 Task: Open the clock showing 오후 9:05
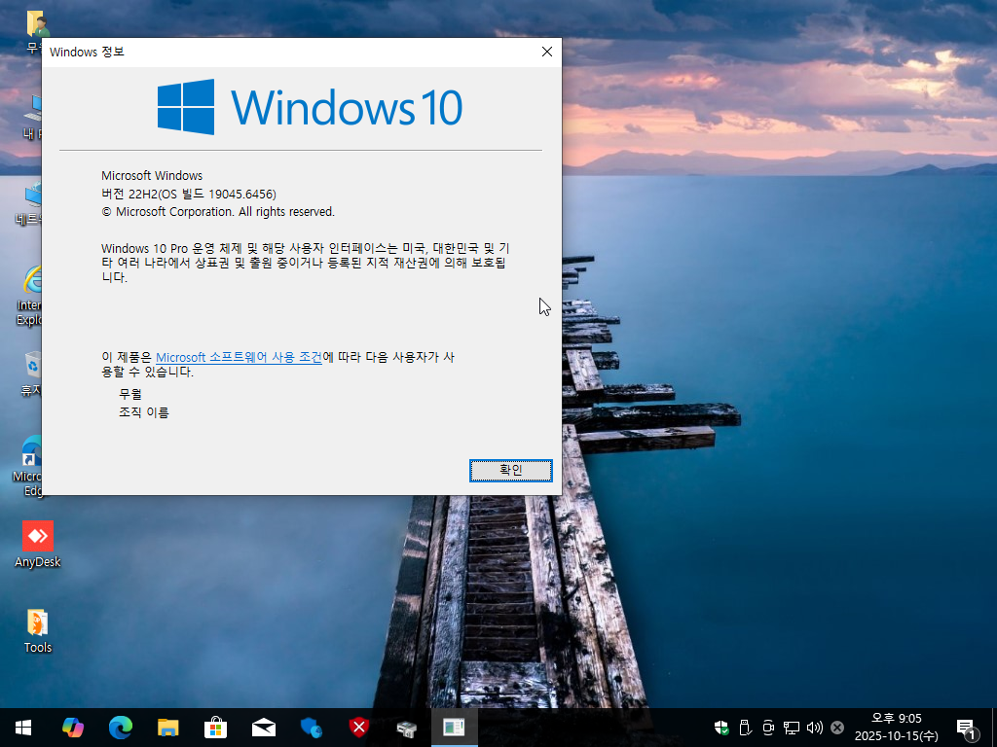pyautogui.click(x=896, y=728)
